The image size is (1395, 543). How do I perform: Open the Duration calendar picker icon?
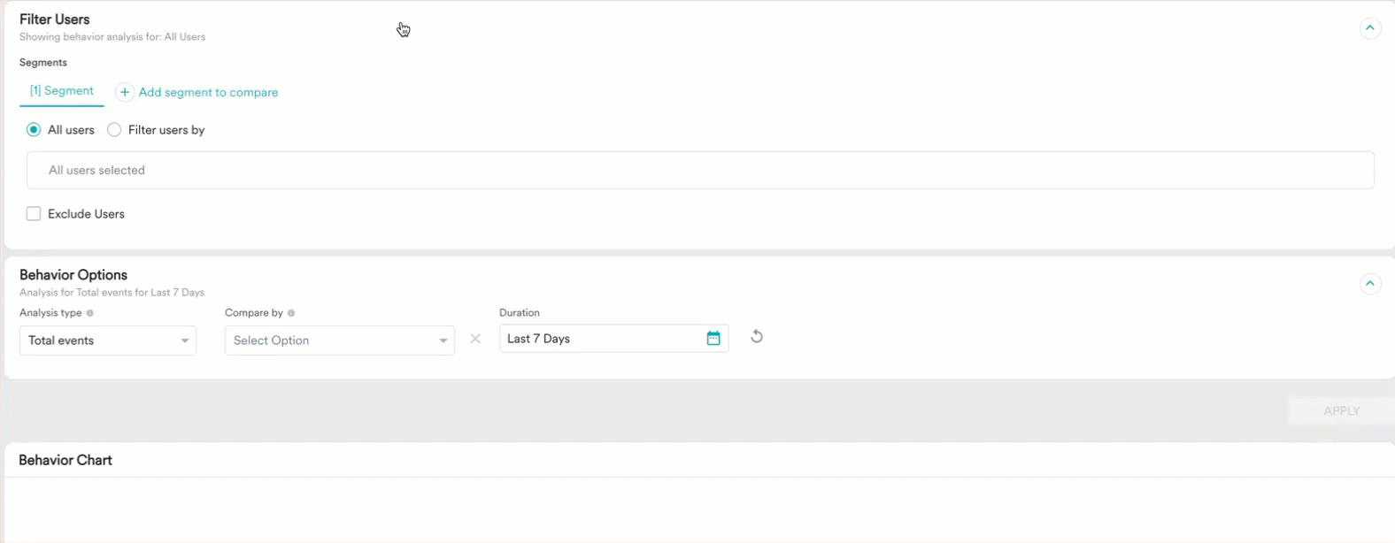click(713, 338)
